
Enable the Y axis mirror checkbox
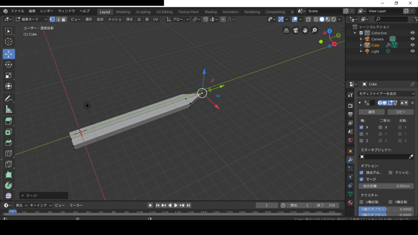361,134
